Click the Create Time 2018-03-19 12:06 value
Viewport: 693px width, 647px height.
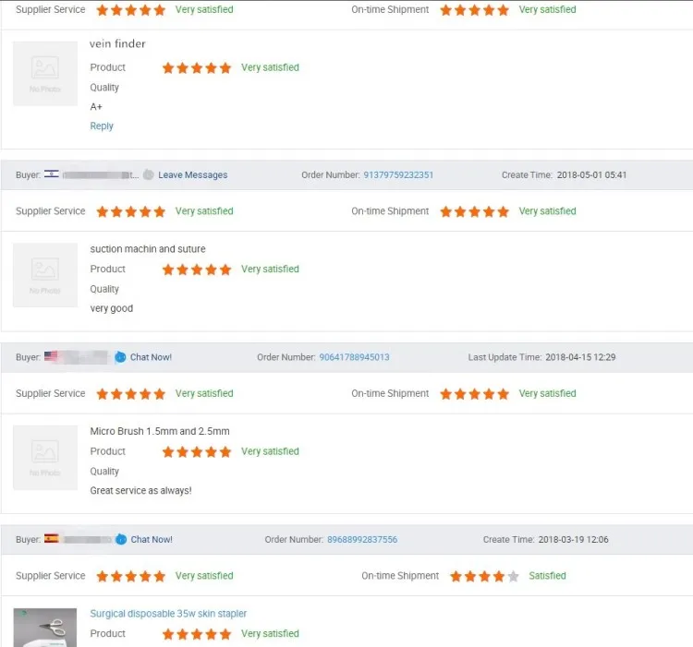coord(573,539)
